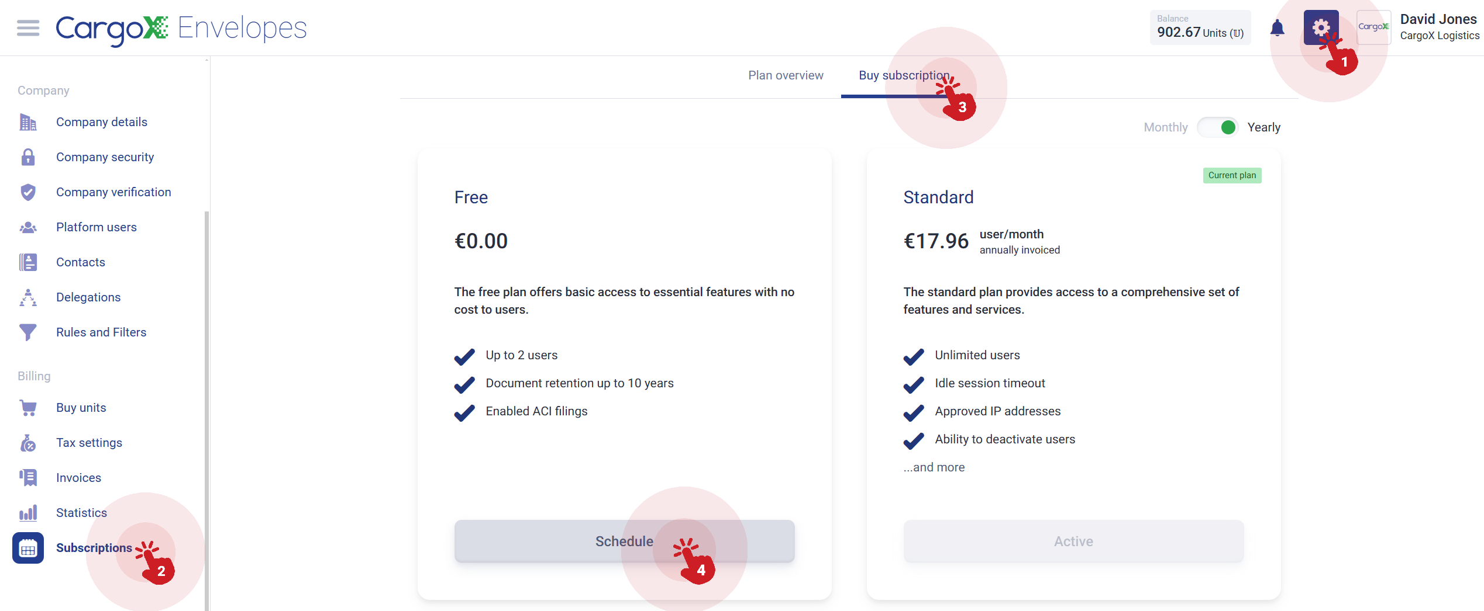The height and width of the screenshot is (611, 1484).
Task: Open settings via the gear icon
Action: 1321,27
